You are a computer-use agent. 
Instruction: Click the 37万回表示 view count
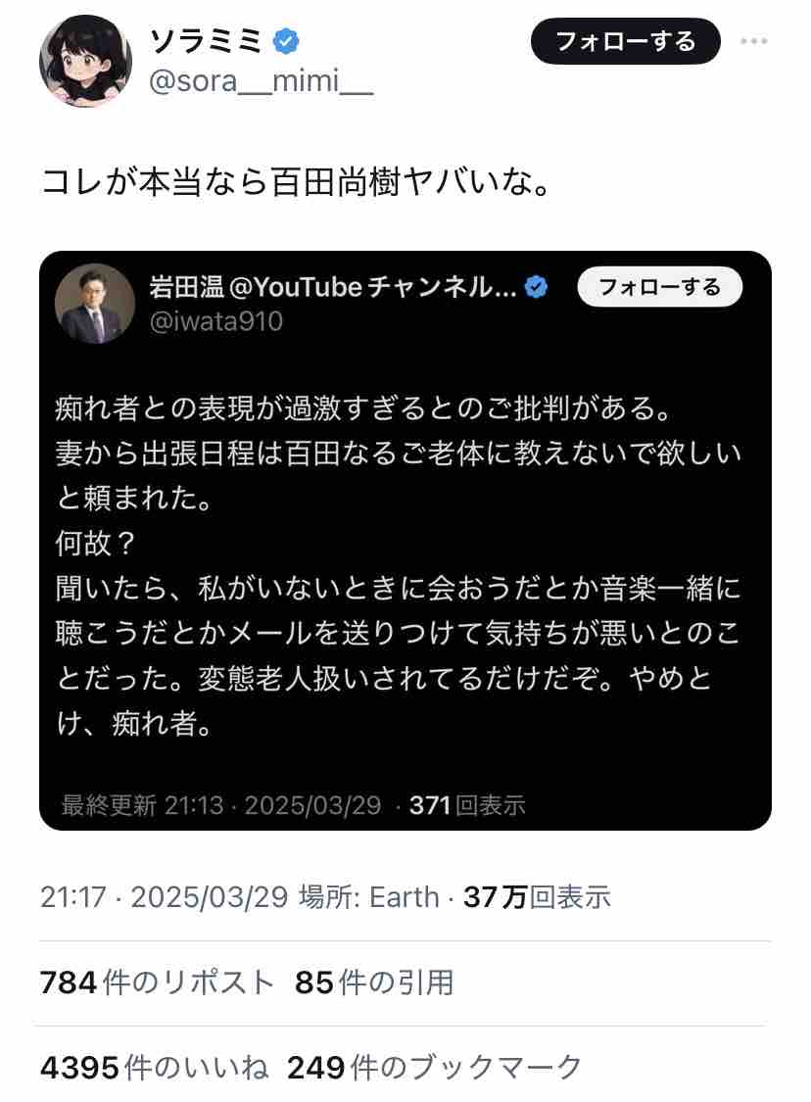[537, 896]
